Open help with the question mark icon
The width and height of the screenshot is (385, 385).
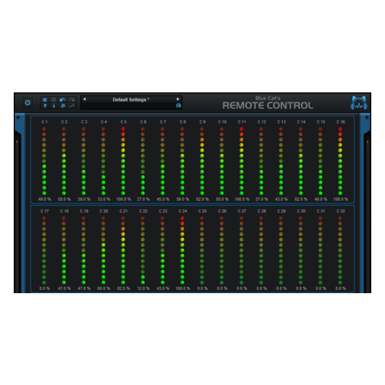[45, 106]
